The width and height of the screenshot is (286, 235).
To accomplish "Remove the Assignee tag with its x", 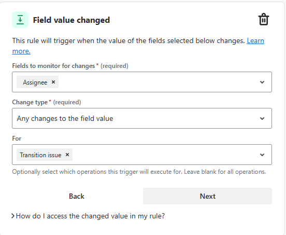I will 53,82.
